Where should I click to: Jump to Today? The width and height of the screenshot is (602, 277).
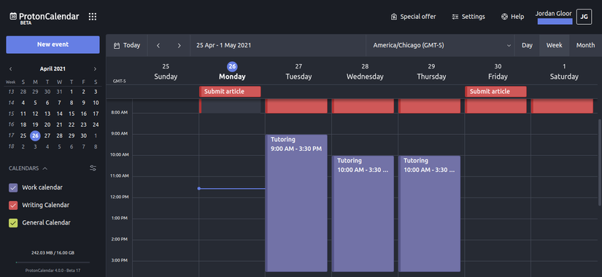[127, 45]
